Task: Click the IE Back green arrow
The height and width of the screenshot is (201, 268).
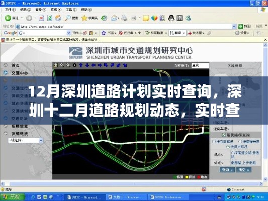Action: click(8, 18)
